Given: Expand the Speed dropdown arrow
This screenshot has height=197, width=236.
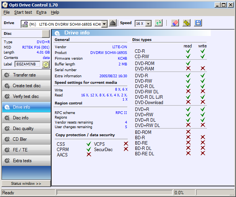Looking at the screenshot, I should (148, 24).
